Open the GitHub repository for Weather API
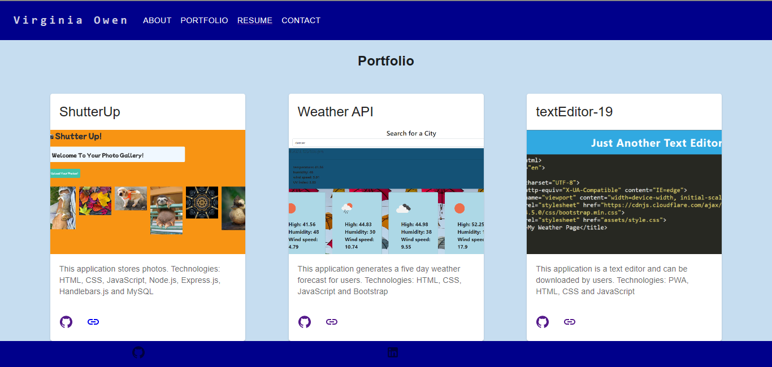772x367 pixels. (305, 321)
